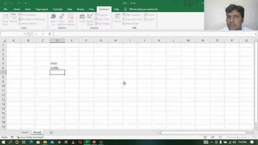Screen dimensions: 258x145
Task: Select the Sheet2 tab
Action: 37,133
